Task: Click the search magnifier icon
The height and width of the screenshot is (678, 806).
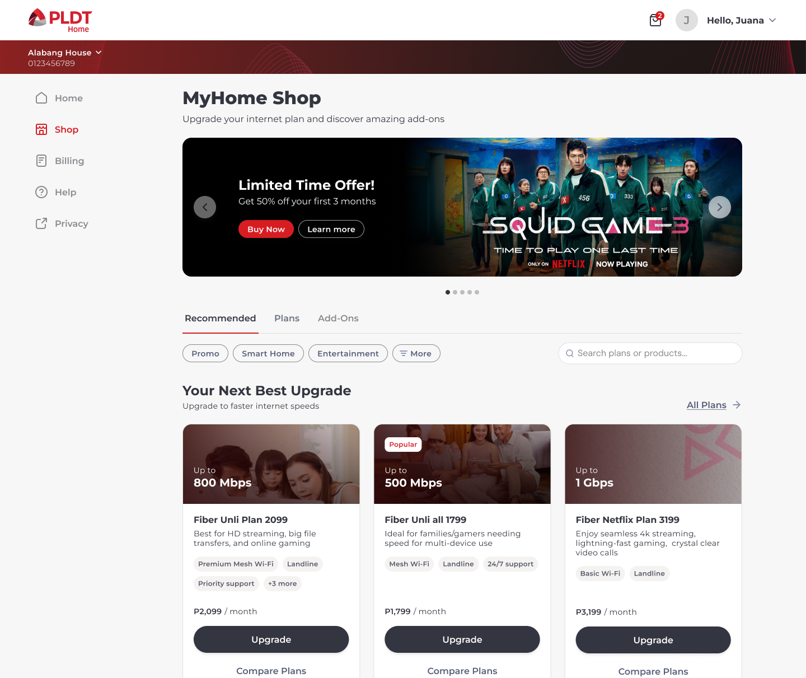Action: [x=570, y=353]
